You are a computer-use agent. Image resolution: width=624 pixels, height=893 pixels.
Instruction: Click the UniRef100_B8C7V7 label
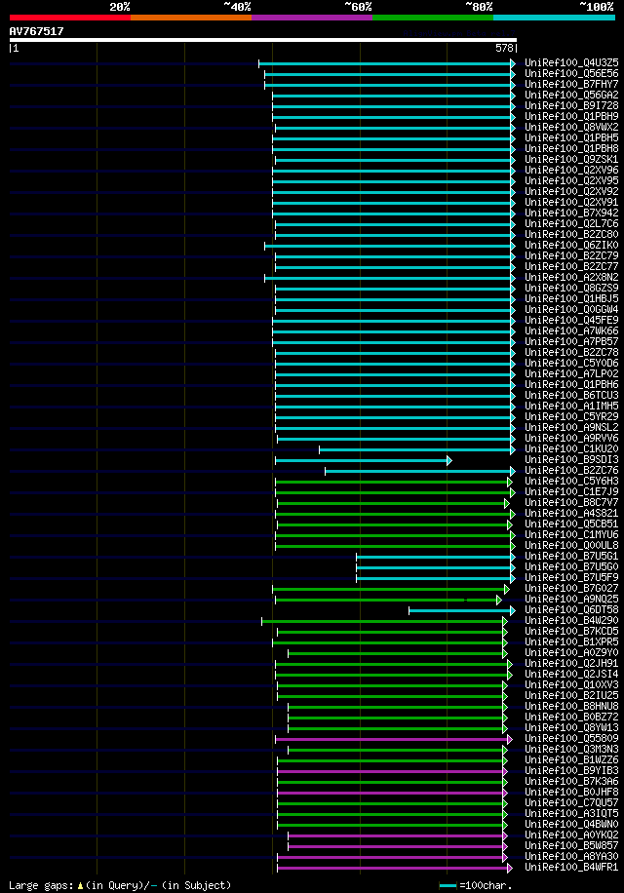click(x=571, y=503)
